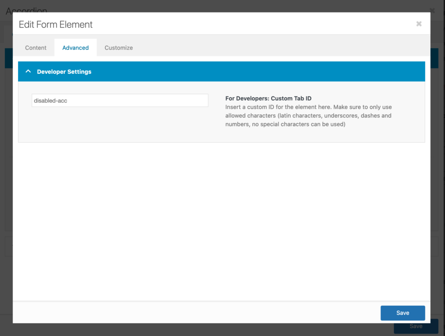The width and height of the screenshot is (445, 336).
Task: Click the Edit Form Element title text
Action: (x=55, y=25)
